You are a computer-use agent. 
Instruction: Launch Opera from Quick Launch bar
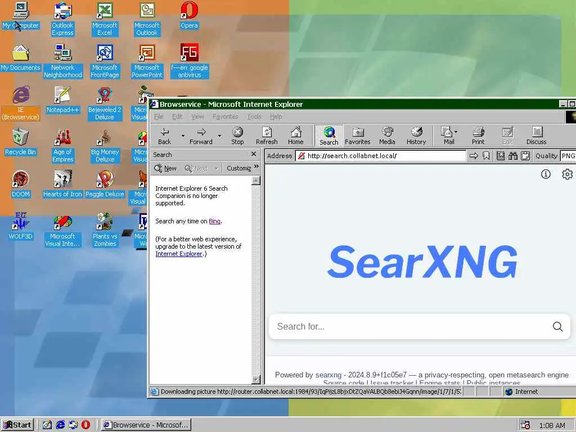85,425
